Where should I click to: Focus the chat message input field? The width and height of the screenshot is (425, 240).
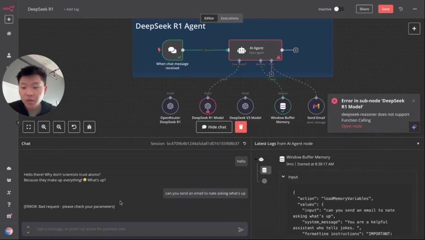pyautogui.click(x=135, y=229)
